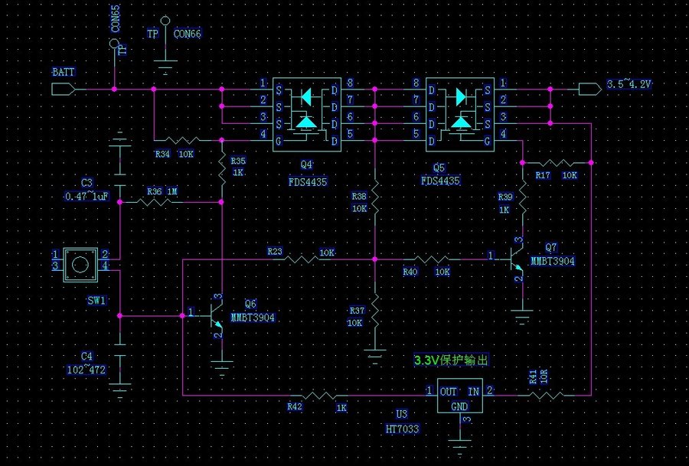Image resolution: width=689 pixels, height=466 pixels.
Task: Select the BATT input port symbol
Action: [x=64, y=90]
